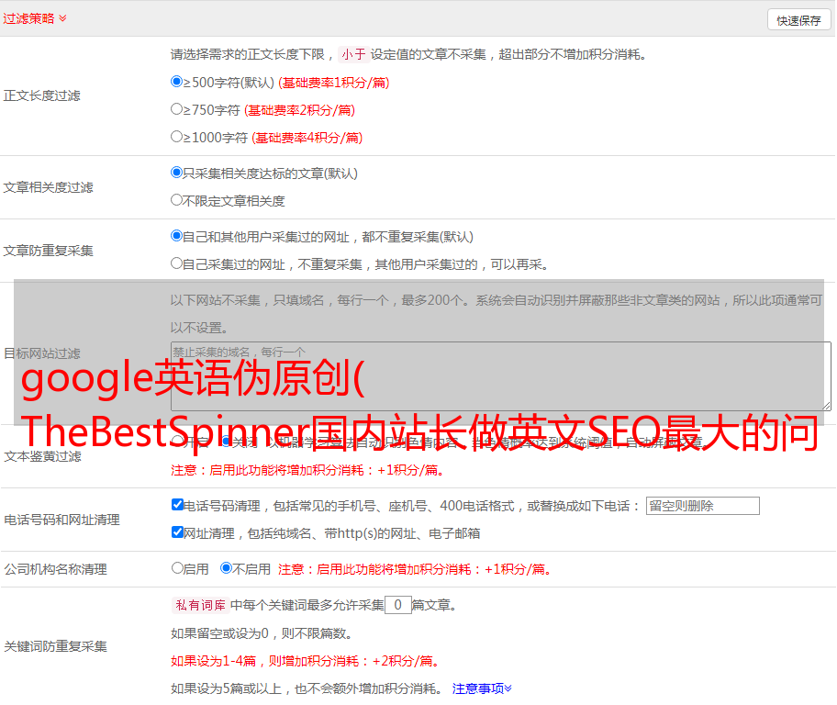Select 自己和其他用户采集过的网址 no-repeat option
The image size is (837, 705).
click(x=176, y=236)
